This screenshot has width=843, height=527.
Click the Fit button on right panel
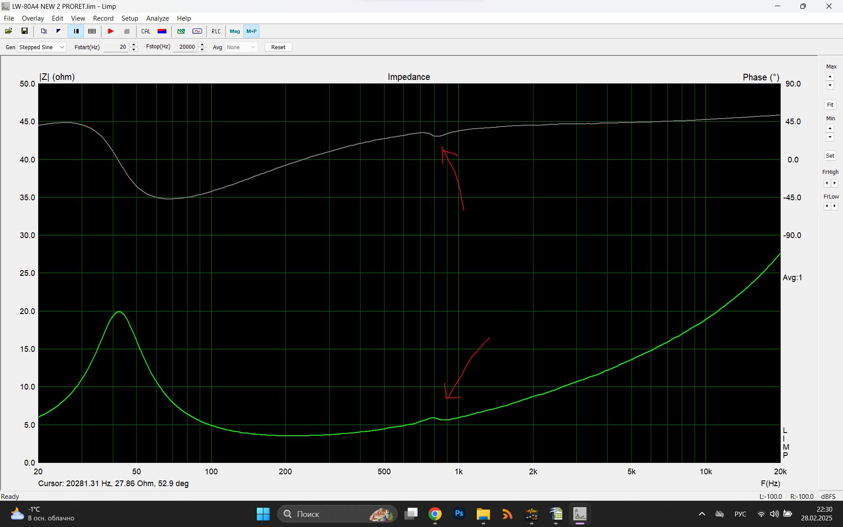tap(830, 105)
